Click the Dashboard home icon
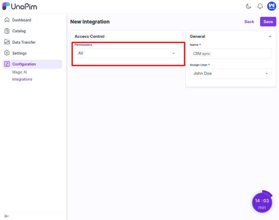Viewport: 279px width, 220px height. 7,20
